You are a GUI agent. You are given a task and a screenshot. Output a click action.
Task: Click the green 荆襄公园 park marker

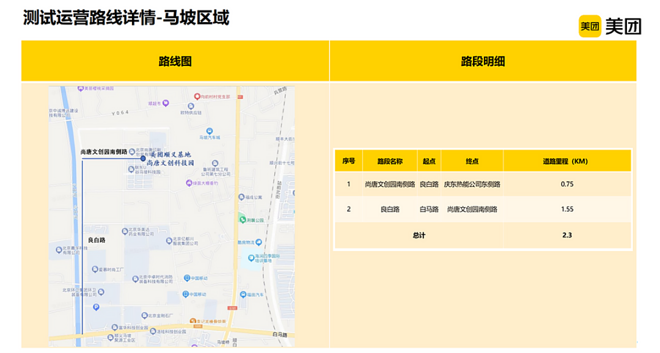[x=242, y=220]
